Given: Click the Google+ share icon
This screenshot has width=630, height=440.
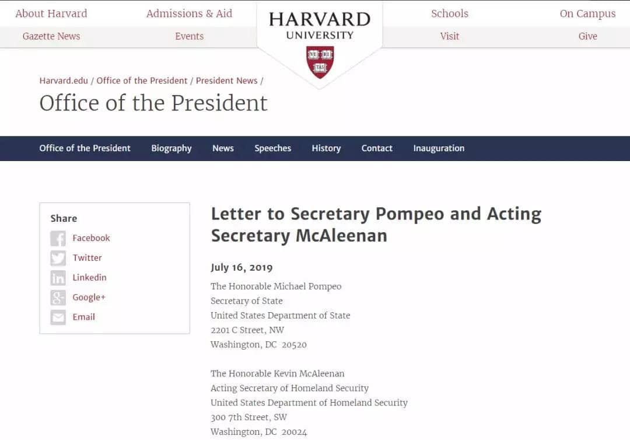Looking at the screenshot, I should pos(58,298).
